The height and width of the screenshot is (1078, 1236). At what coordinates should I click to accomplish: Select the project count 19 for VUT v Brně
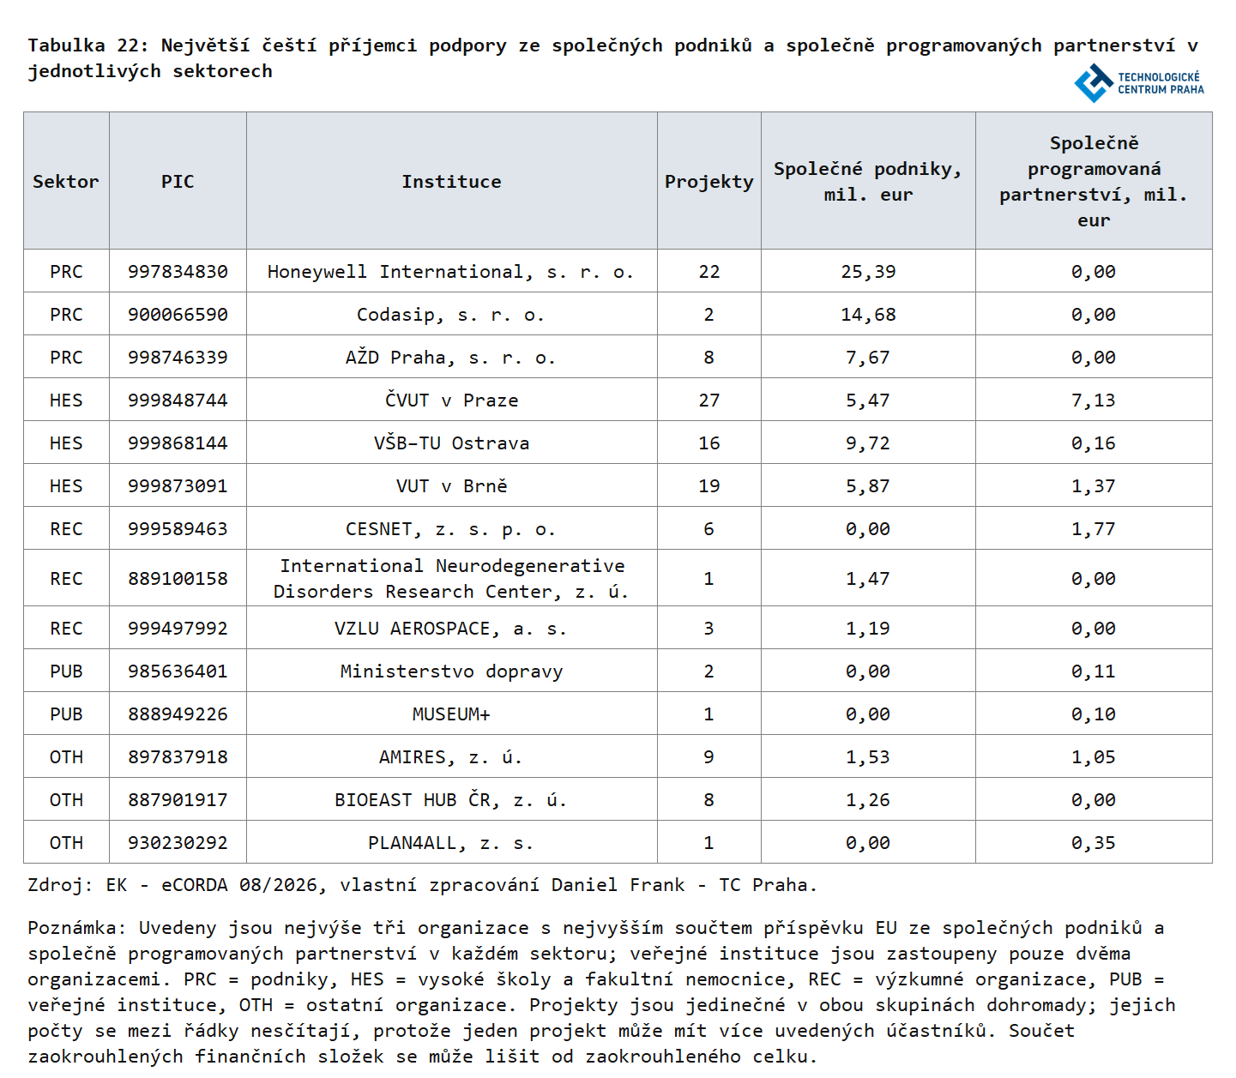[x=709, y=486]
